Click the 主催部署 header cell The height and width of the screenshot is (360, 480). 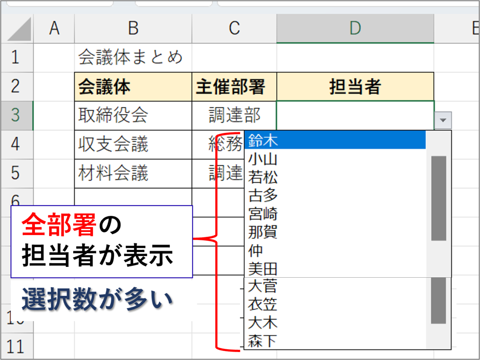(234, 87)
